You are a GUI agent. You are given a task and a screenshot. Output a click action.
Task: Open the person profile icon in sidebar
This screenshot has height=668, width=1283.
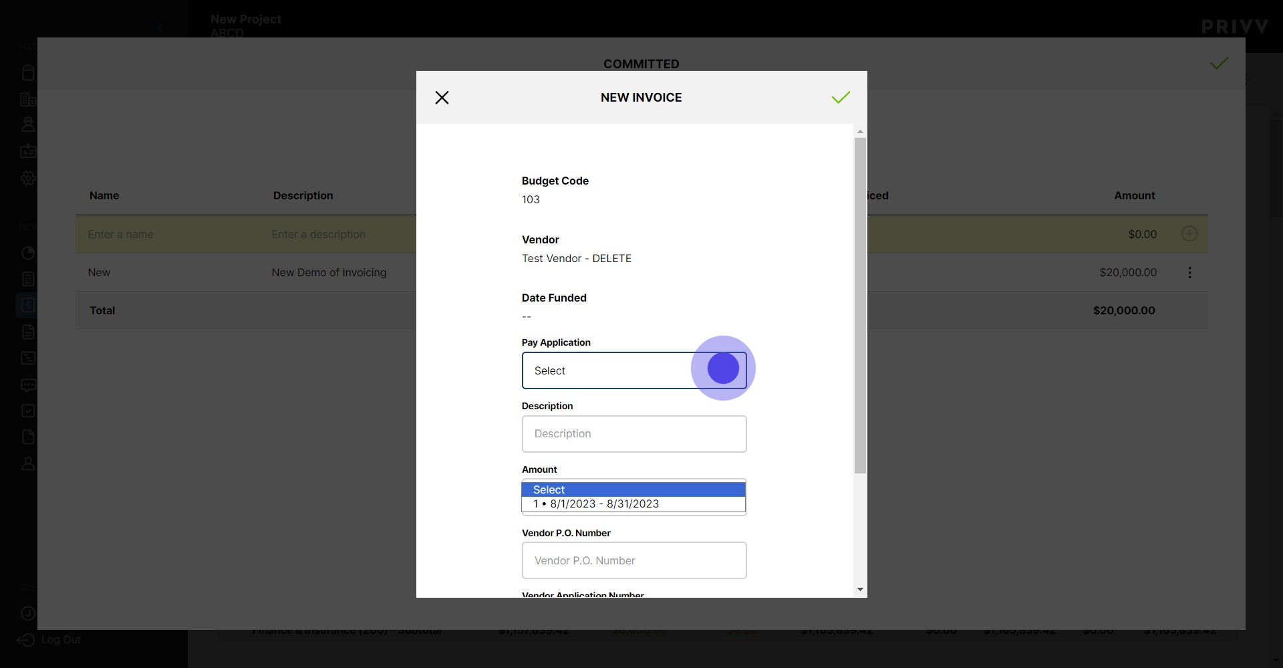(28, 463)
